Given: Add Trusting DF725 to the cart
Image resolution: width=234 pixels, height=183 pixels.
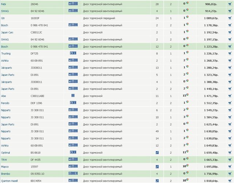Looking at the screenshot, I should pos(230,54).
